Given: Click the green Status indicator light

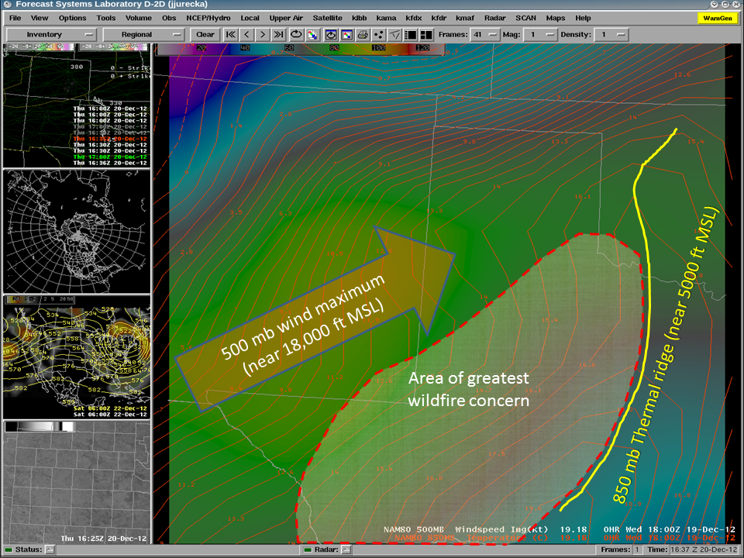Looking at the screenshot, I should [9, 550].
